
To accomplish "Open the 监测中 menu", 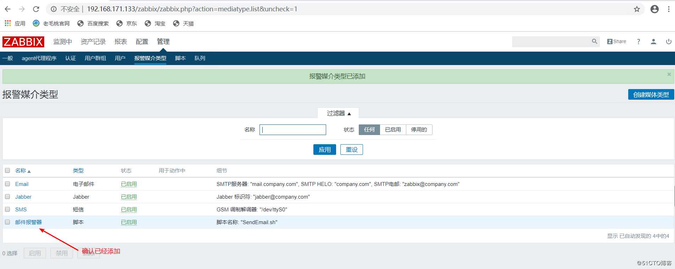I will [63, 42].
